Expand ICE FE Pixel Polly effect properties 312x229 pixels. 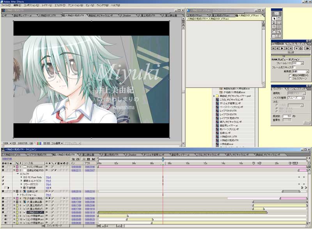click(21, 177)
